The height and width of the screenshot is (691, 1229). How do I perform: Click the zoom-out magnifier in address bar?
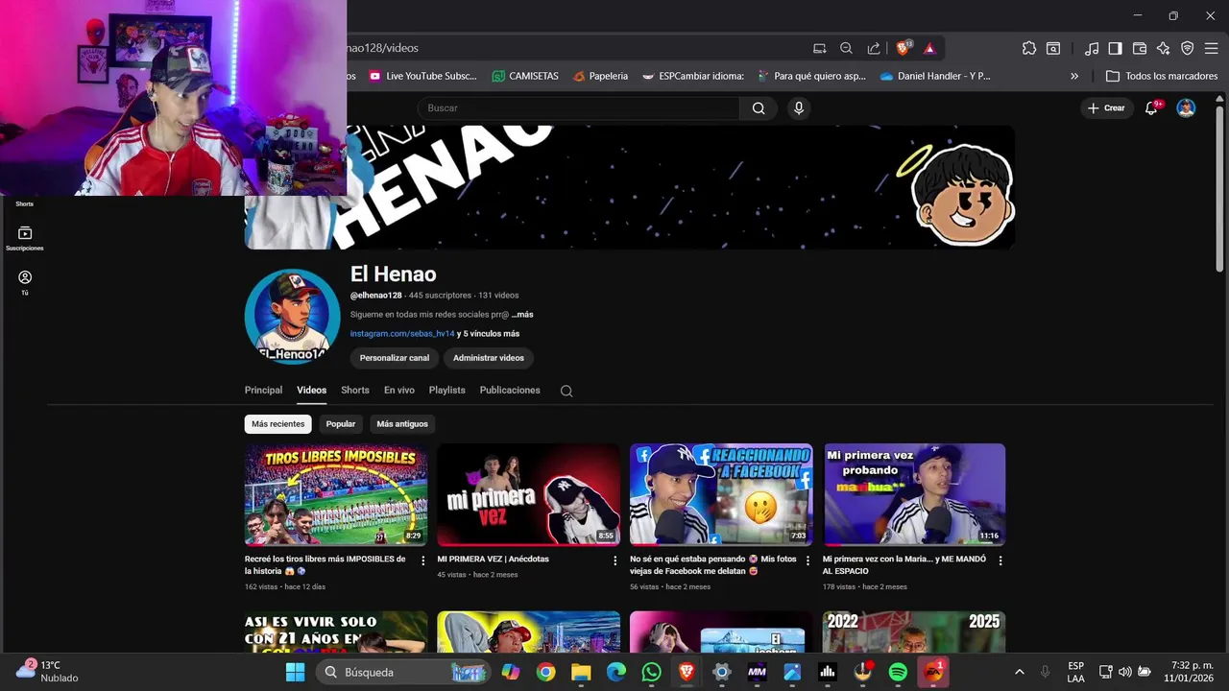click(x=846, y=48)
